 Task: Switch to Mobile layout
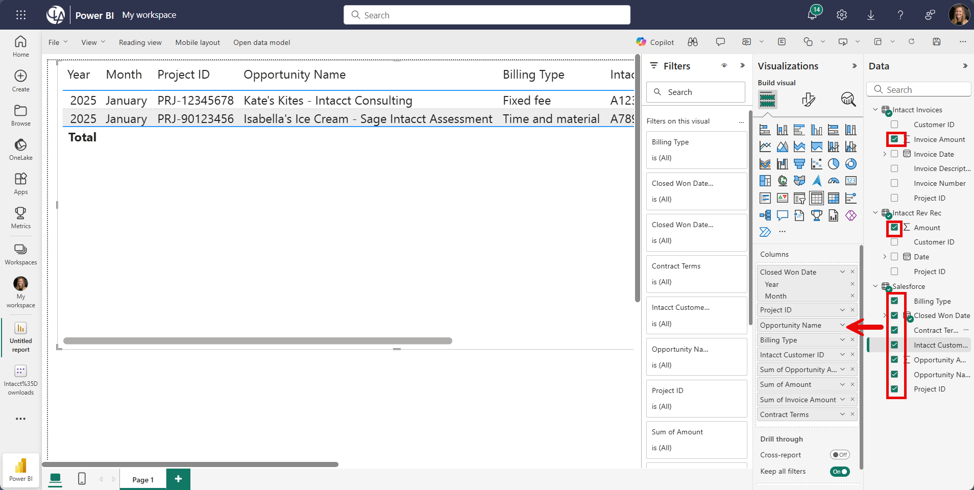[197, 42]
